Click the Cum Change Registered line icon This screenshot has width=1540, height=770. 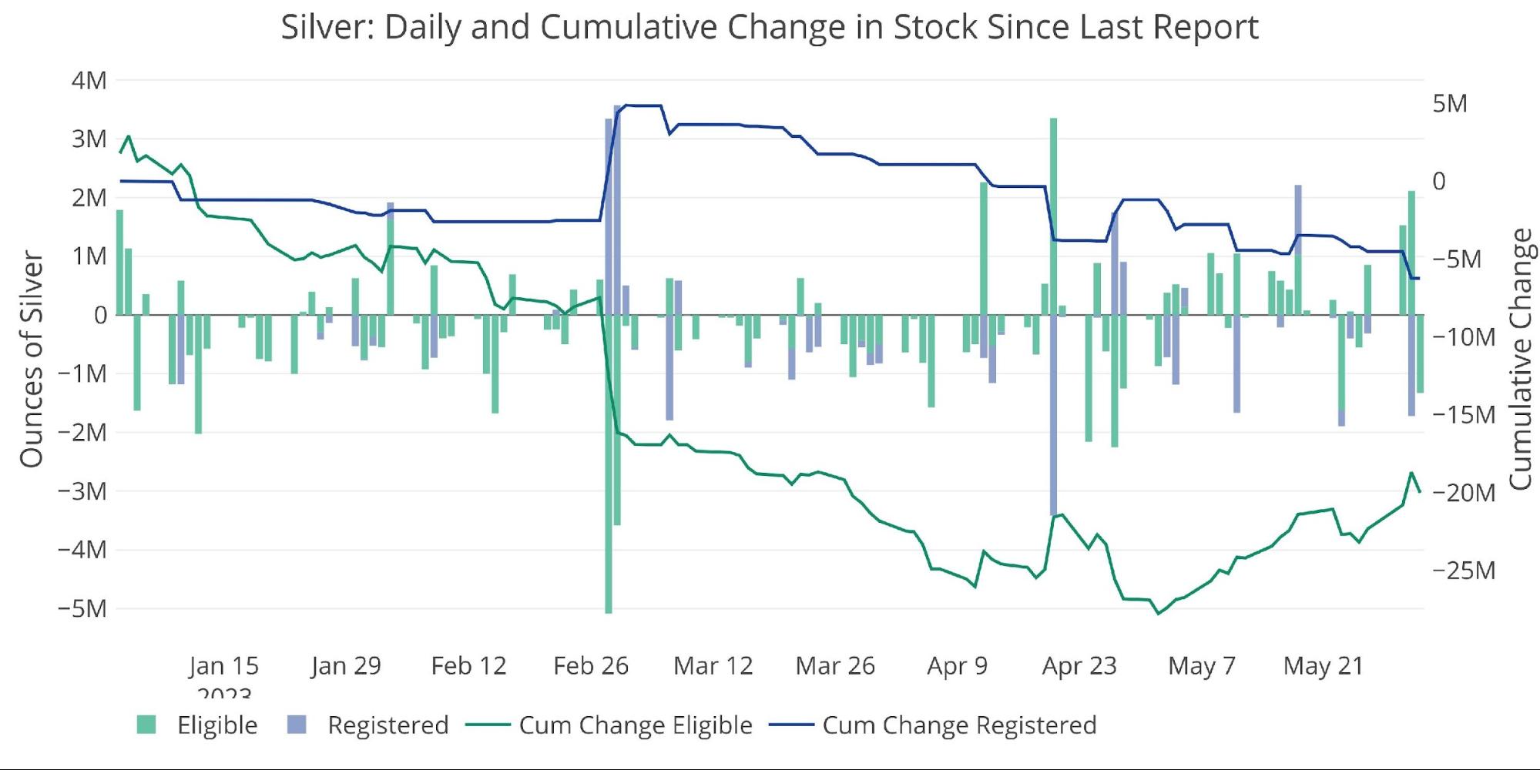click(792, 725)
